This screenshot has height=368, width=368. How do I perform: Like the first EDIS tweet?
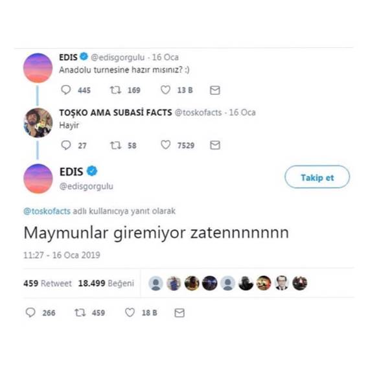(165, 90)
